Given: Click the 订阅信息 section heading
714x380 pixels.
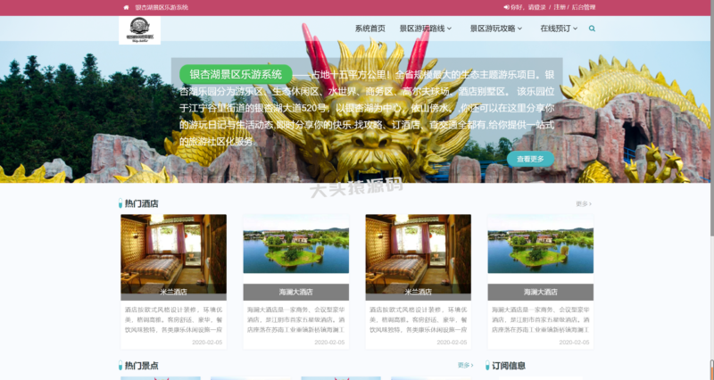Looking at the screenshot, I should coord(509,366).
